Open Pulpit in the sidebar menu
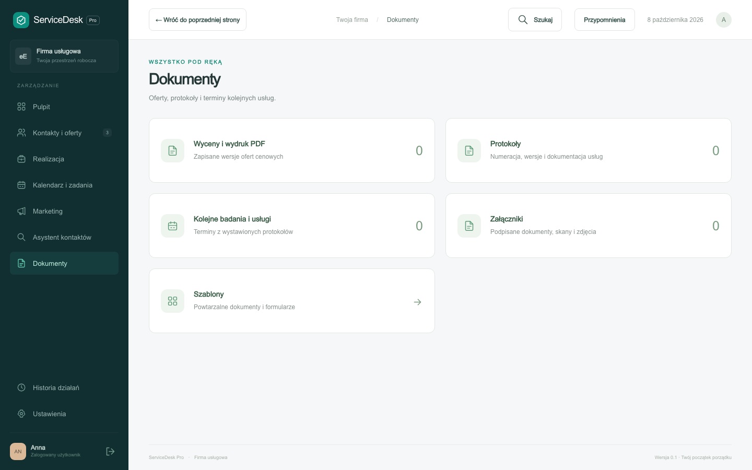Viewport: 752px width, 470px height. (x=64, y=107)
